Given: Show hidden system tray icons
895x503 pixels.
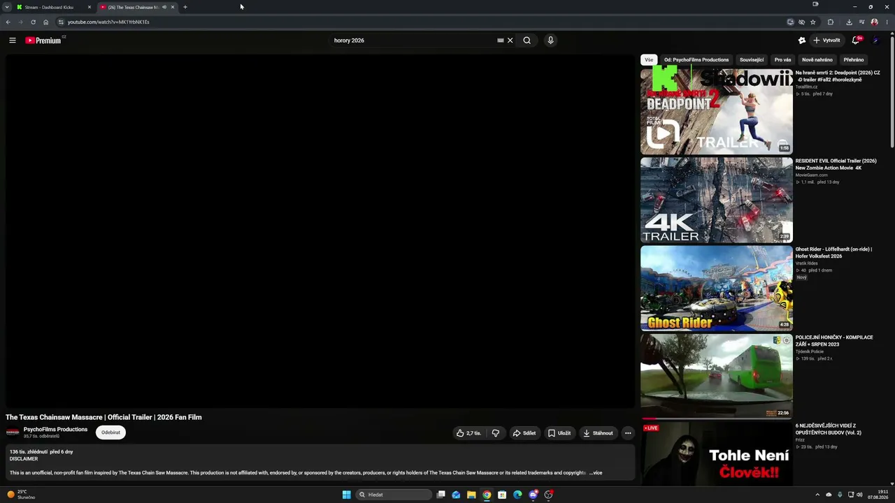Looking at the screenshot, I should [817, 495].
